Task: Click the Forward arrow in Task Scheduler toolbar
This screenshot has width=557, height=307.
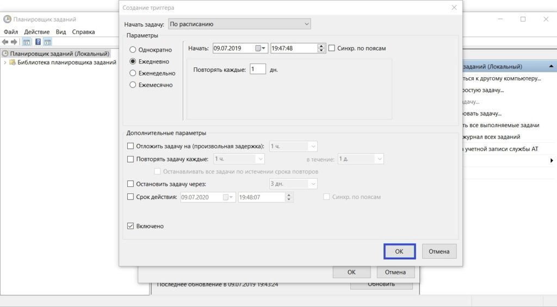Action: click(14, 42)
